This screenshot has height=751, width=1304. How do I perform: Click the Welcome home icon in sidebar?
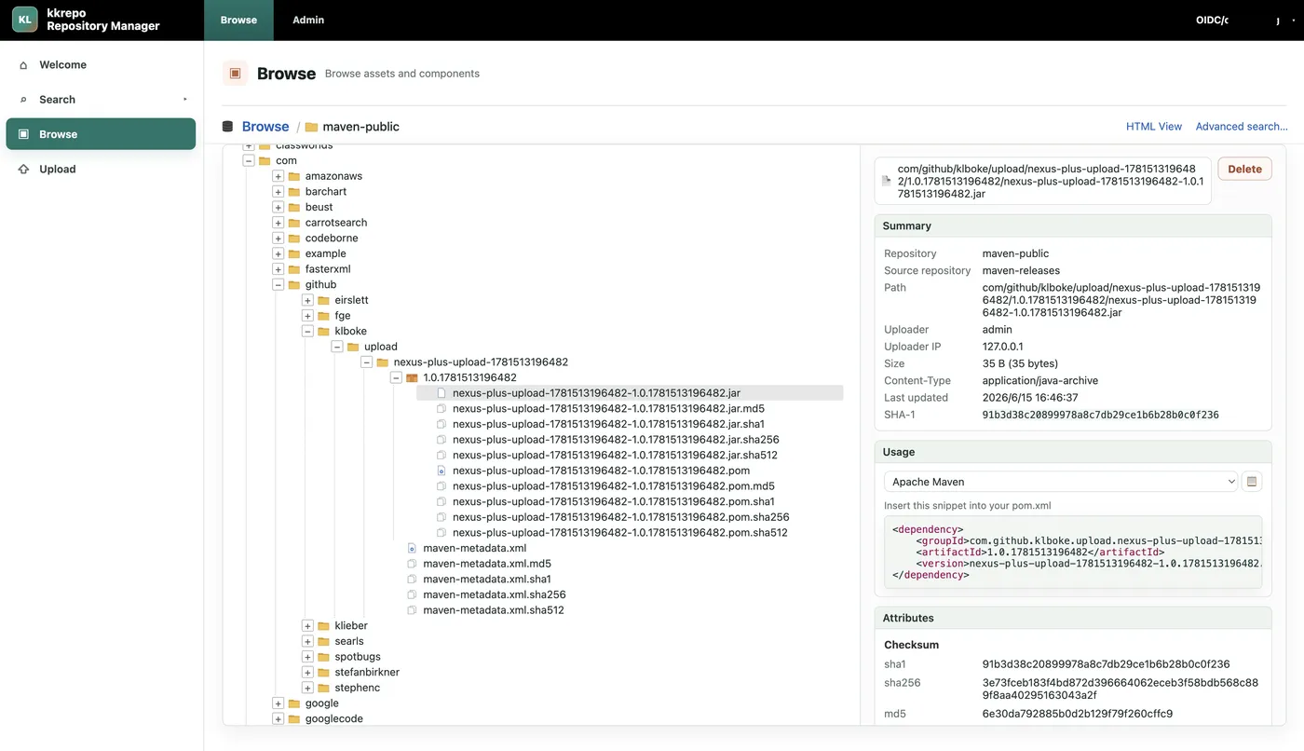[23, 65]
